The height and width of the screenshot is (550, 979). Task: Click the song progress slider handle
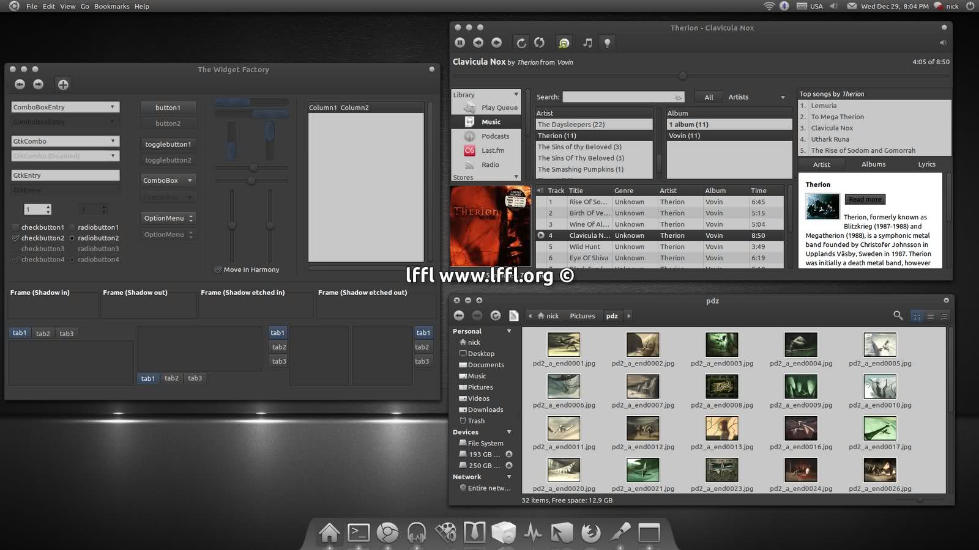tap(683, 76)
